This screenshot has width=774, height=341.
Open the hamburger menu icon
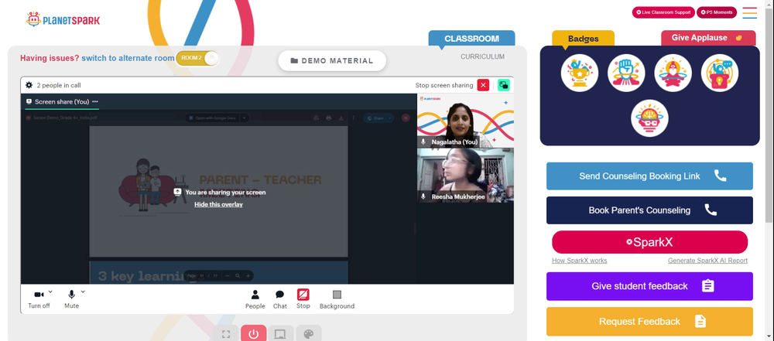point(750,13)
